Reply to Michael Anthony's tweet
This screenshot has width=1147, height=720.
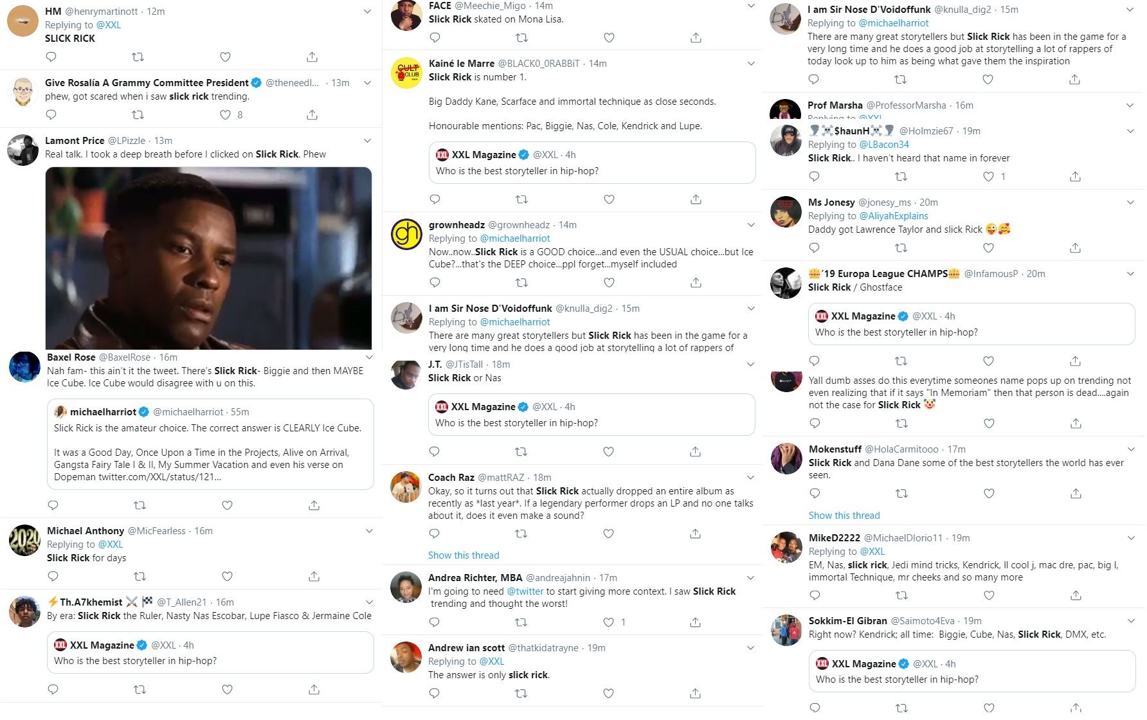pyautogui.click(x=53, y=577)
